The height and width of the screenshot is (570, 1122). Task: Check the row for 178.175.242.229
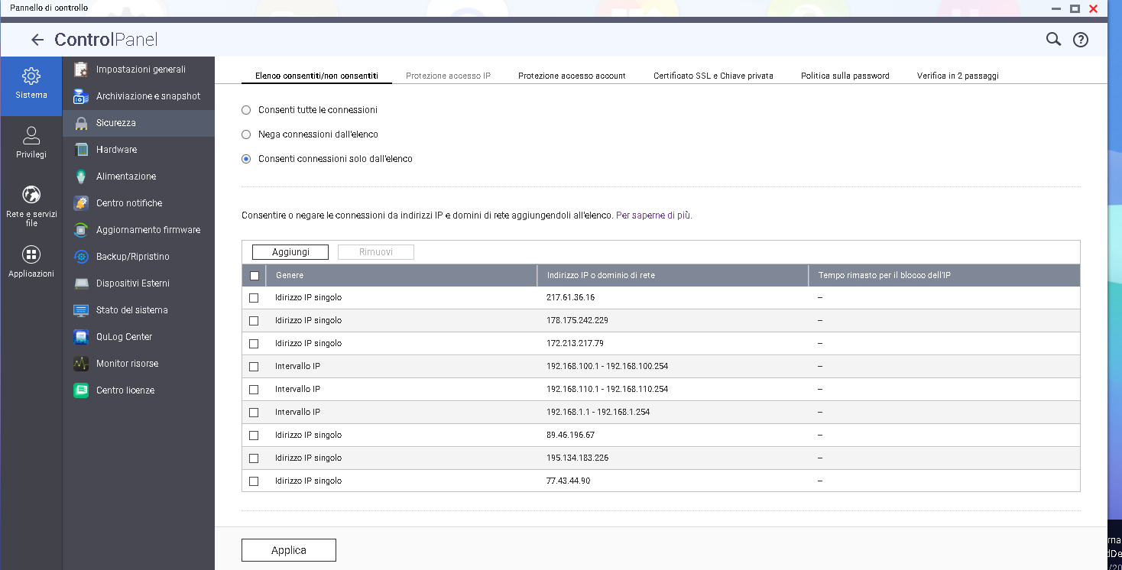[x=254, y=321]
